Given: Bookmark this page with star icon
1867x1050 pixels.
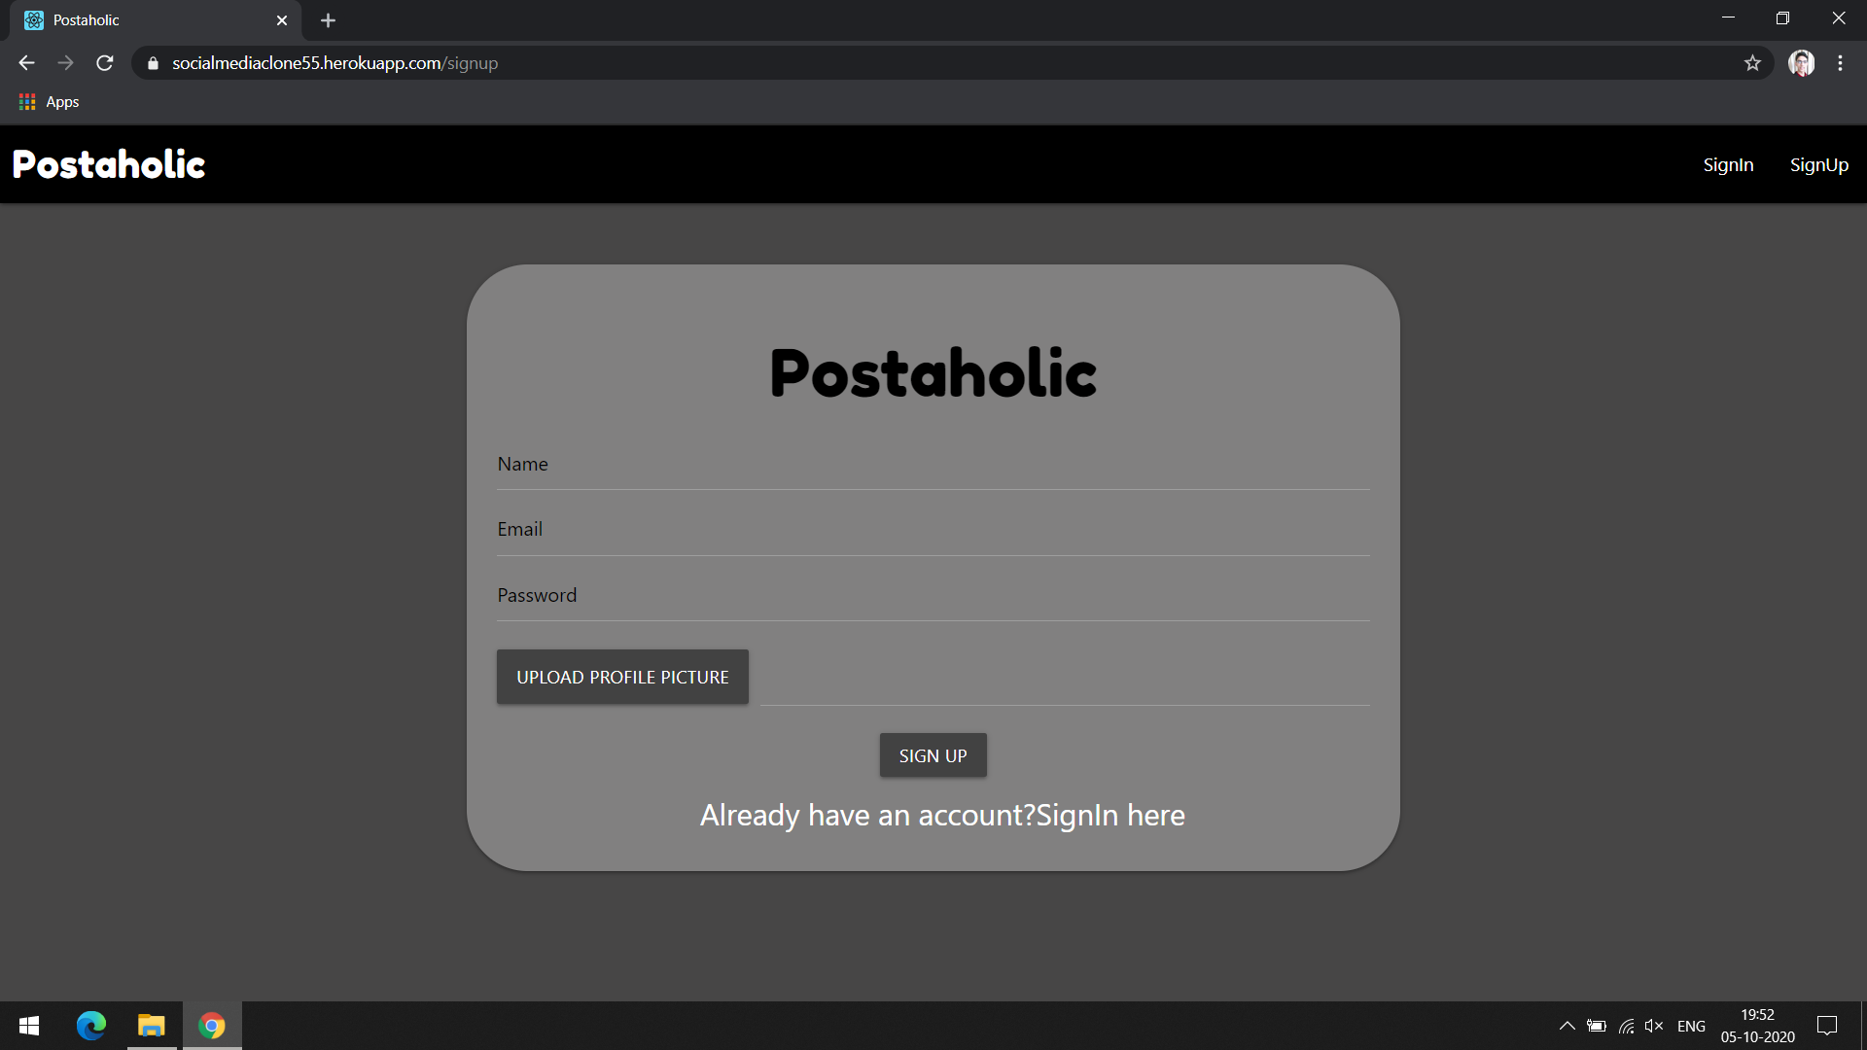Looking at the screenshot, I should click(1752, 63).
